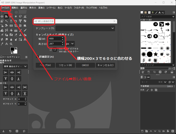Select the Ellipse Select tool
This screenshot has width=176, height=134.
pos(16,16)
